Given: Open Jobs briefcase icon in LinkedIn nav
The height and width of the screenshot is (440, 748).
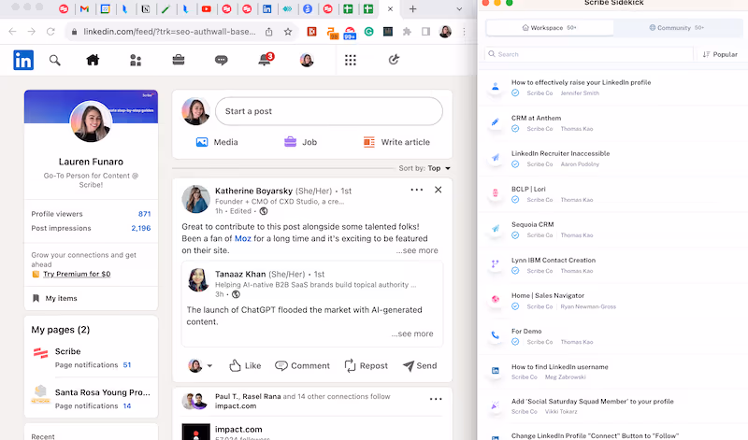Looking at the screenshot, I should point(179,60).
